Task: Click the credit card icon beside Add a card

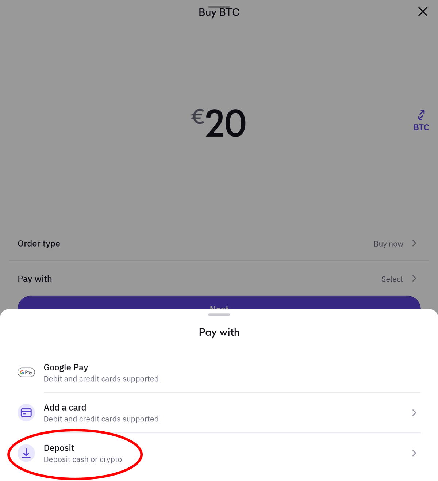Action: [26, 412]
